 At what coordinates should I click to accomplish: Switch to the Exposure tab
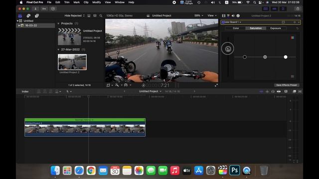tap(276, 28)
